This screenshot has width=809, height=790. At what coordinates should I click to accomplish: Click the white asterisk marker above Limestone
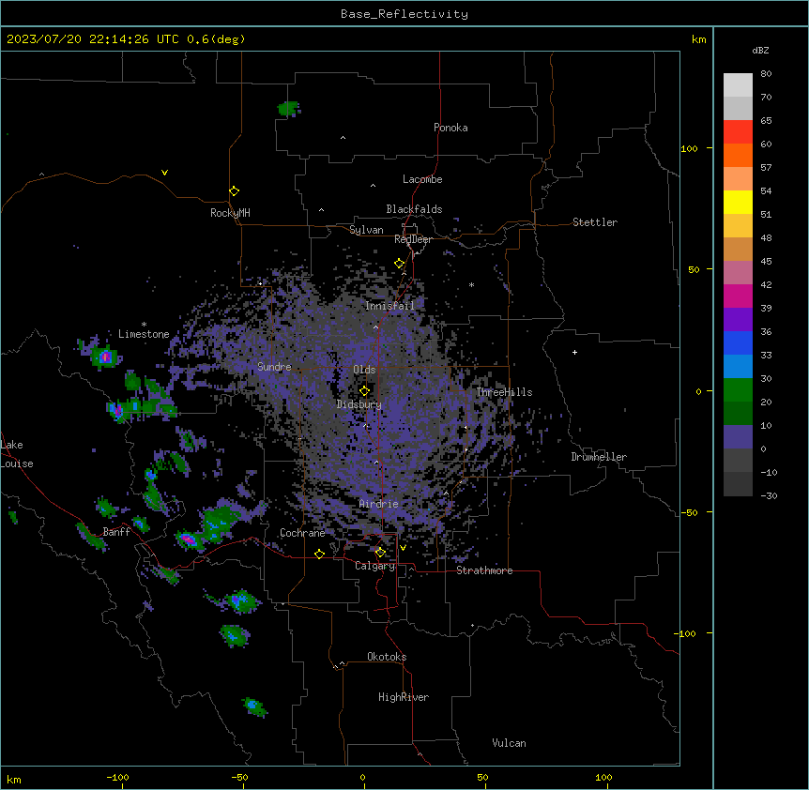[144, 325]
